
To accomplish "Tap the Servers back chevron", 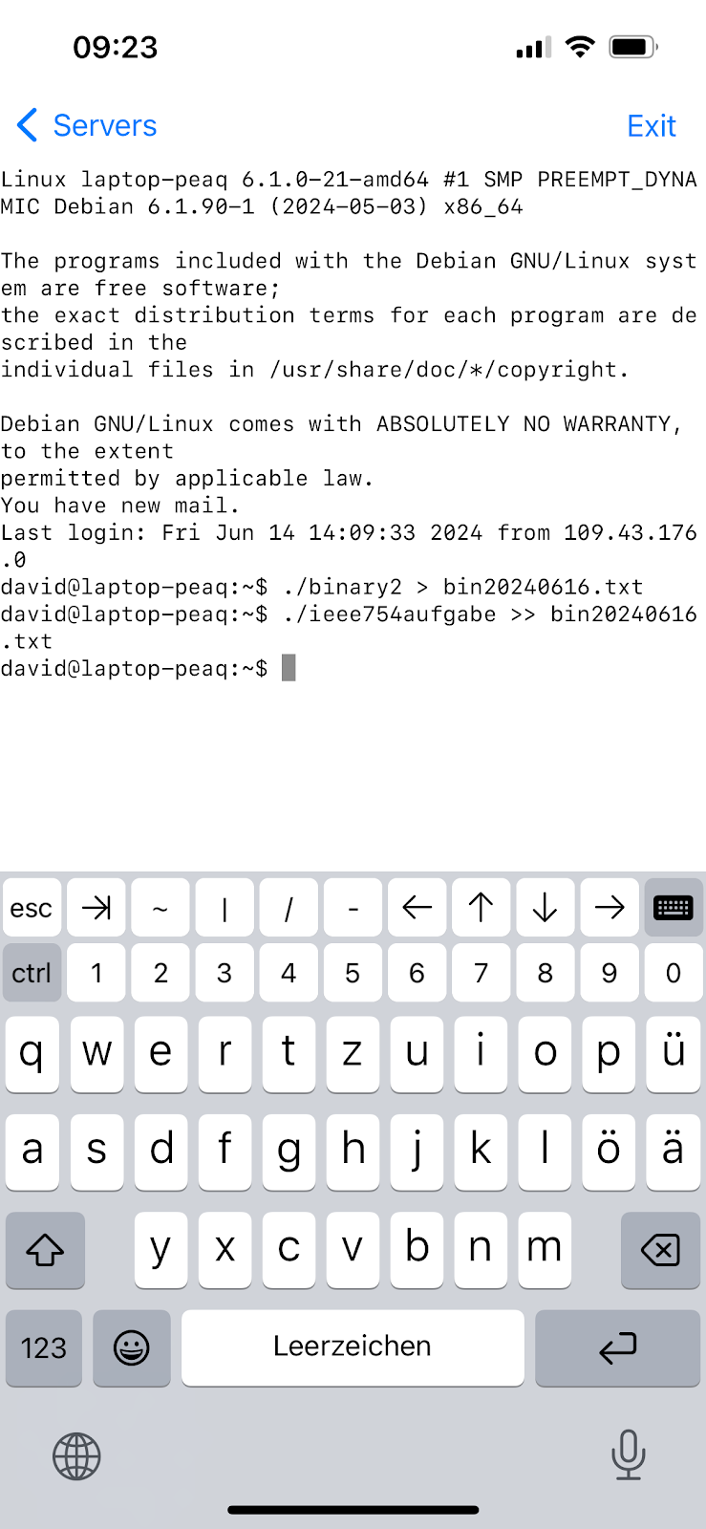I will pos(28,125).
